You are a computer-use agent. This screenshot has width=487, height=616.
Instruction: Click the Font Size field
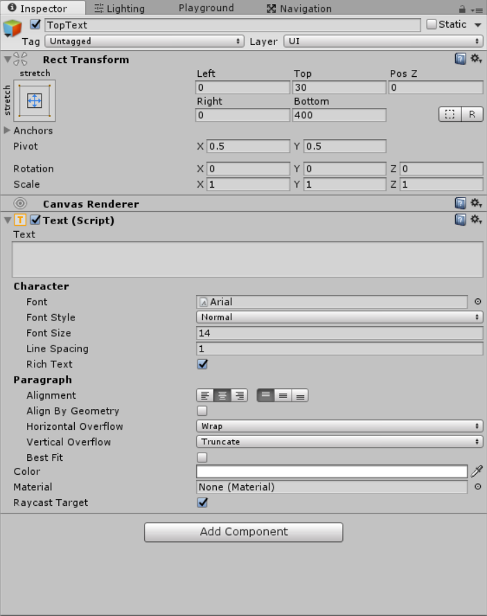[339, 333]
